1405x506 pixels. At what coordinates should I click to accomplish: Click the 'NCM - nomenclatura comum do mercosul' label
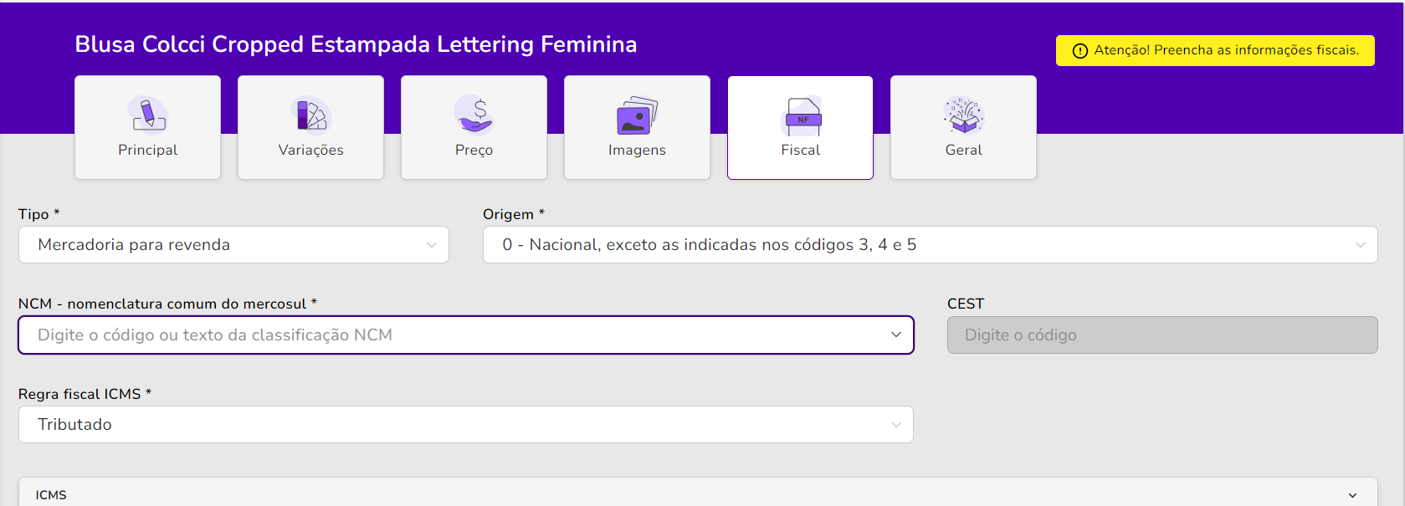pos(167,304)
